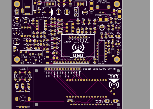This screenshot has height=109, width=153.
Task: Select the large electrolytic capacitor footprint with plus sign
Action: 47,12
